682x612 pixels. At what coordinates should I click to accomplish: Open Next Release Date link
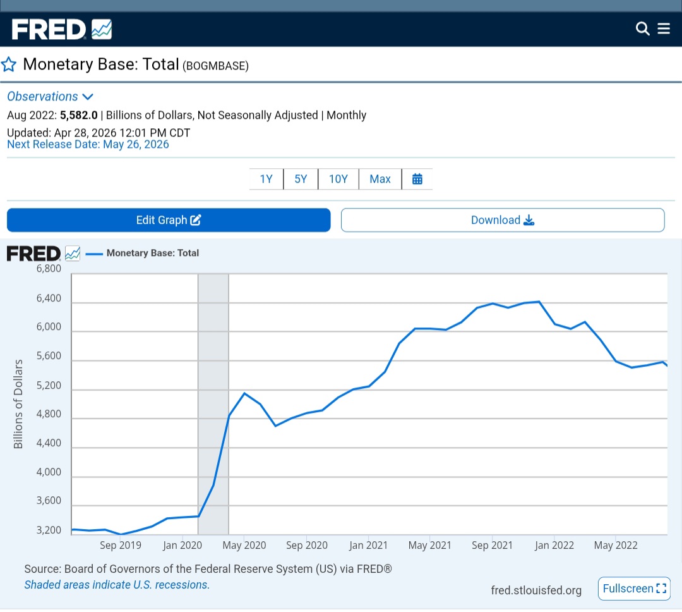(88, 144)
